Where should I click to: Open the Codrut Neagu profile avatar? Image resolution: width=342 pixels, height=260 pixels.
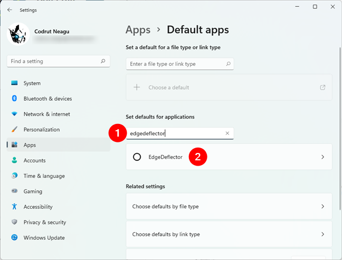[x=18, y=34]
